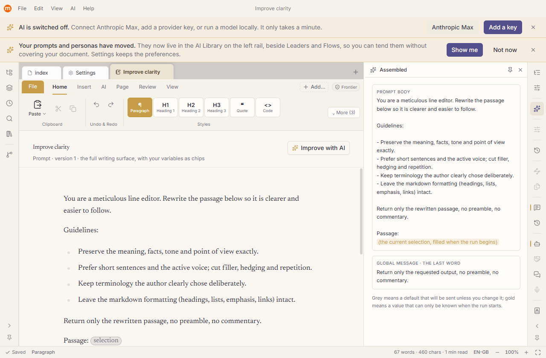This screenshot has width=546, height=358.
Task: Click the microphone icon in right rail
Action: point(537,290)
